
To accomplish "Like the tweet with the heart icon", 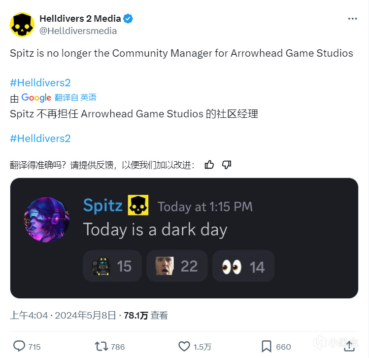I will point(184,347).
